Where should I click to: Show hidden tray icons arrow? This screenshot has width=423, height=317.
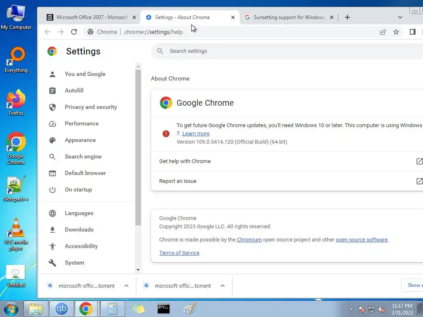click(351, 309)
